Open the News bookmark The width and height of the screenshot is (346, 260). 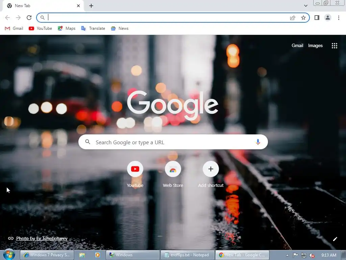[120, 28]
